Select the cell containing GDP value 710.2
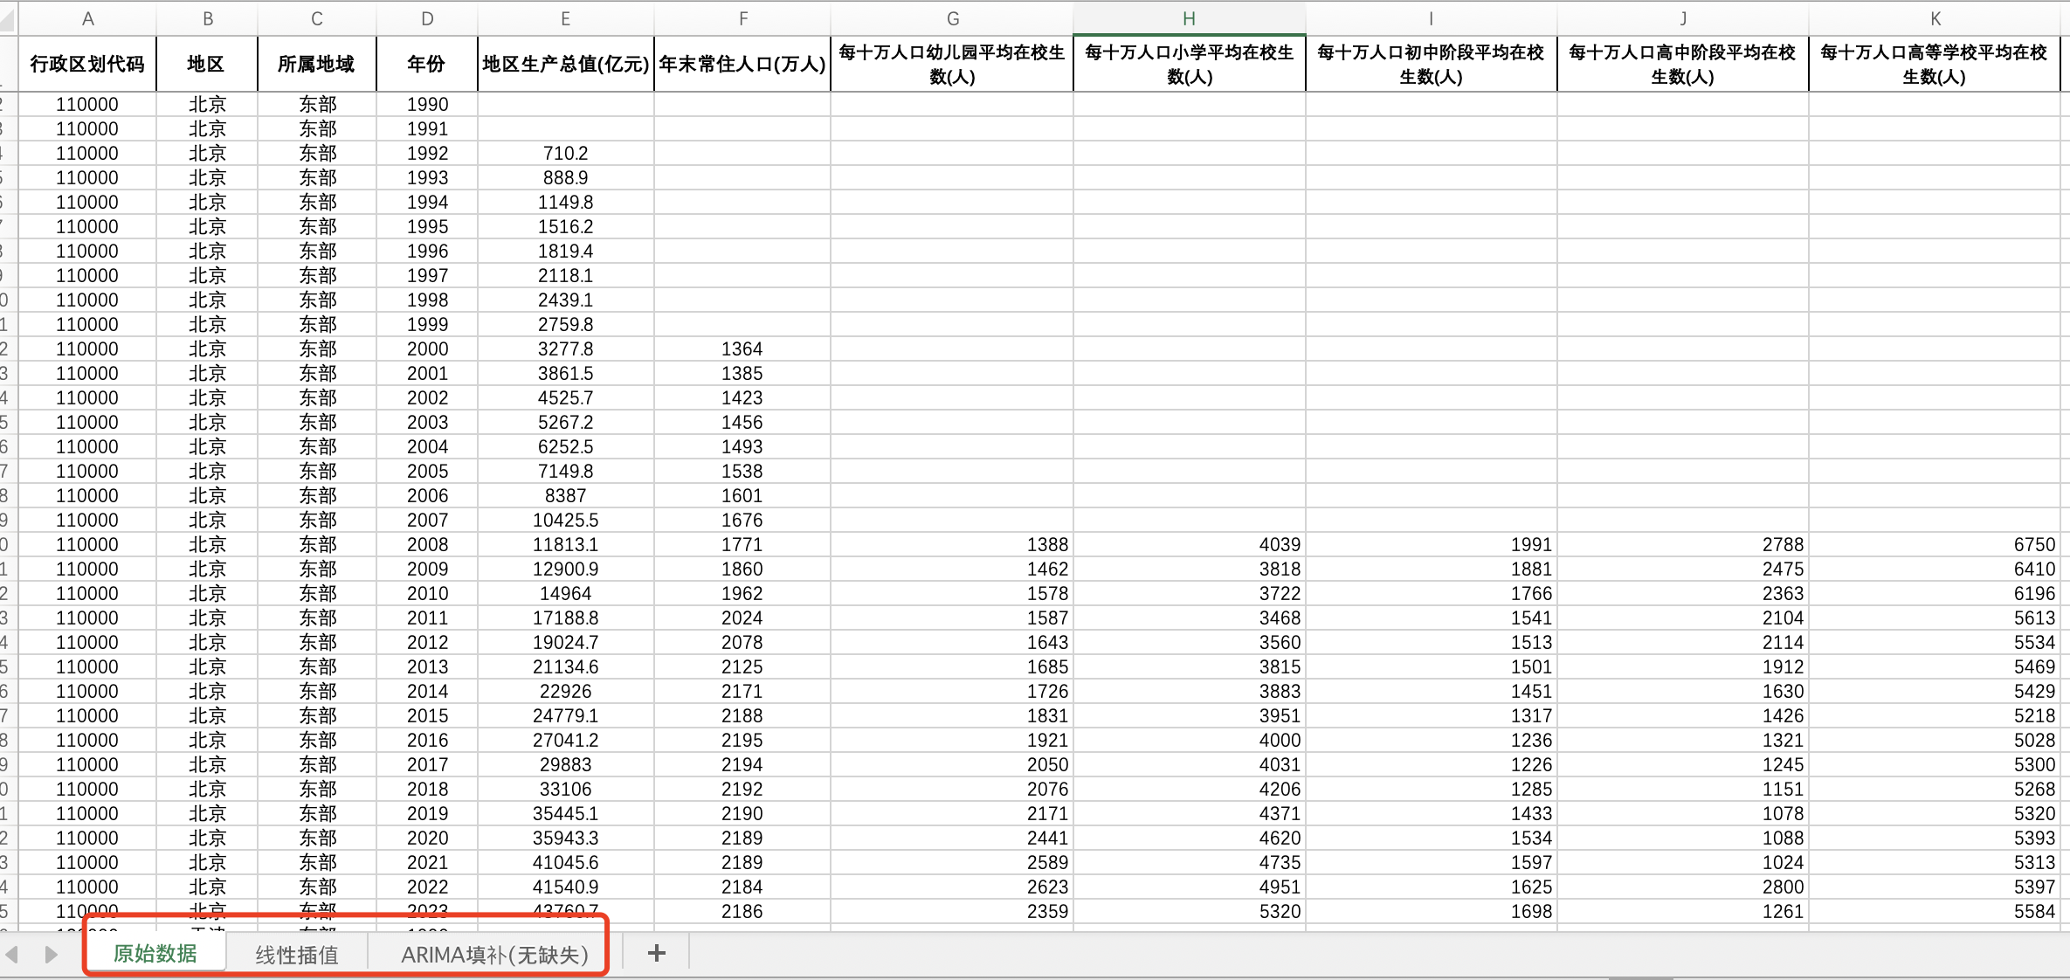The height and width of the screenshot is (980, 2070). (565, 153)
